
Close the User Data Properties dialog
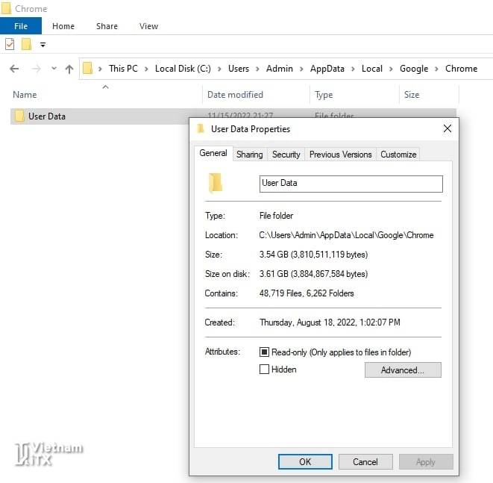coord(447,128)
